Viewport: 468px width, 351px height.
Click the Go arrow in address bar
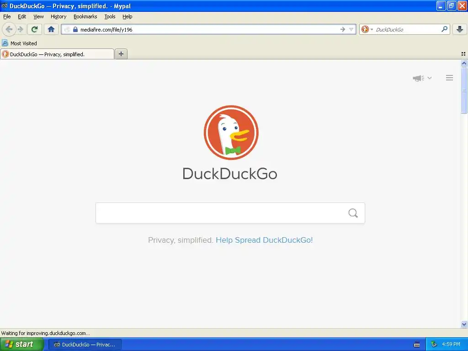[343, 29]
